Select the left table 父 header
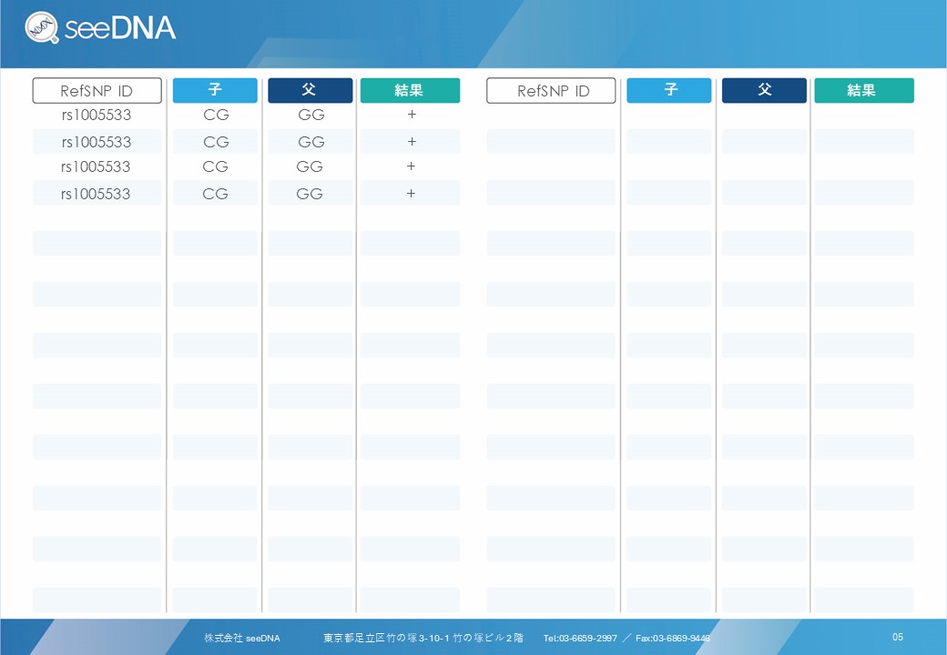Screen dimensions: 947x655 310,90
